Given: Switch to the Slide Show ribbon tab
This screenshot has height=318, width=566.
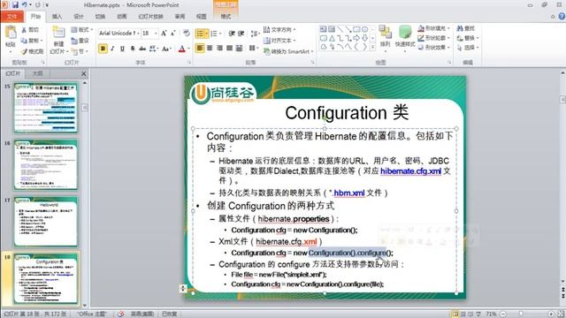Looking at the screenshot, I should tap(151, 17).
